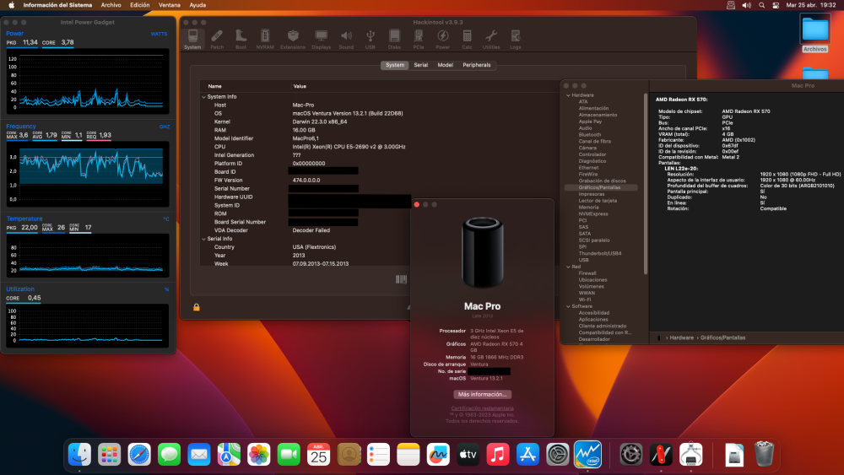The image size is (844, 475).
Task: Open the Archivos folder on desktop
Action: coord(815,34)
